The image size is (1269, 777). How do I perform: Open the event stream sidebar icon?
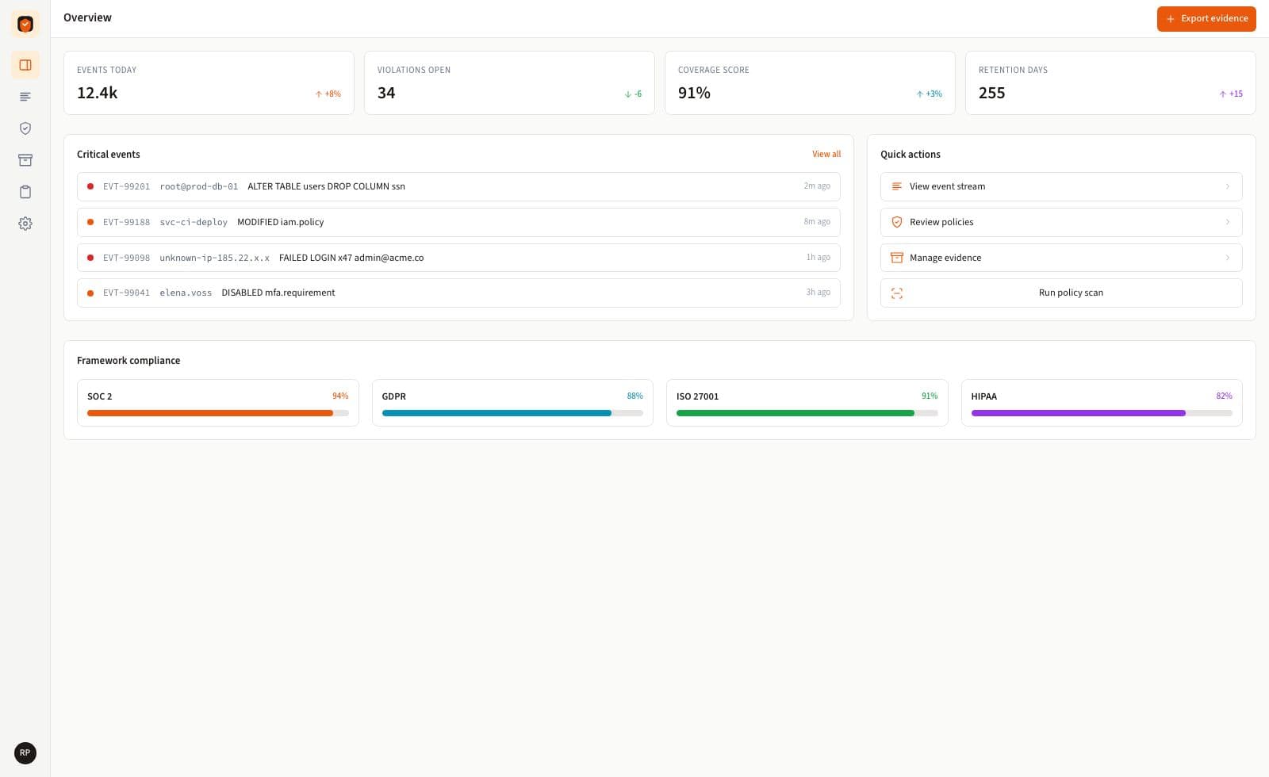click(25, 97)
